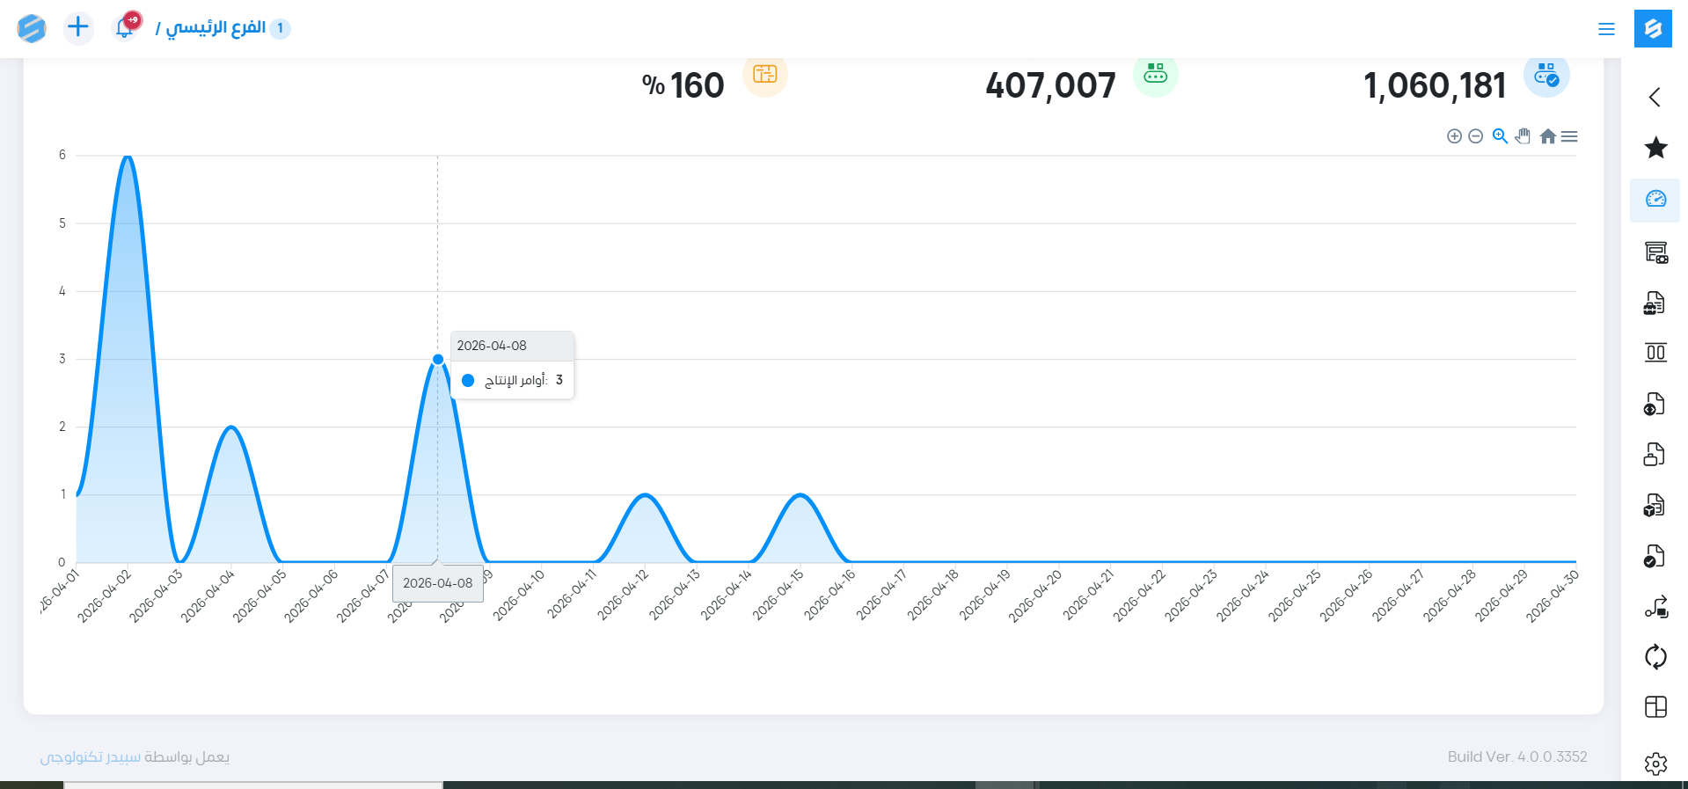Click the 2026-04-08 data point marker
Screen dimensions: 1688x789
click(438, 359)
